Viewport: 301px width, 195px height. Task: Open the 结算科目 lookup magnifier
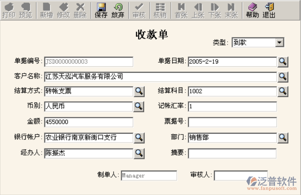(x=283, y=91)
